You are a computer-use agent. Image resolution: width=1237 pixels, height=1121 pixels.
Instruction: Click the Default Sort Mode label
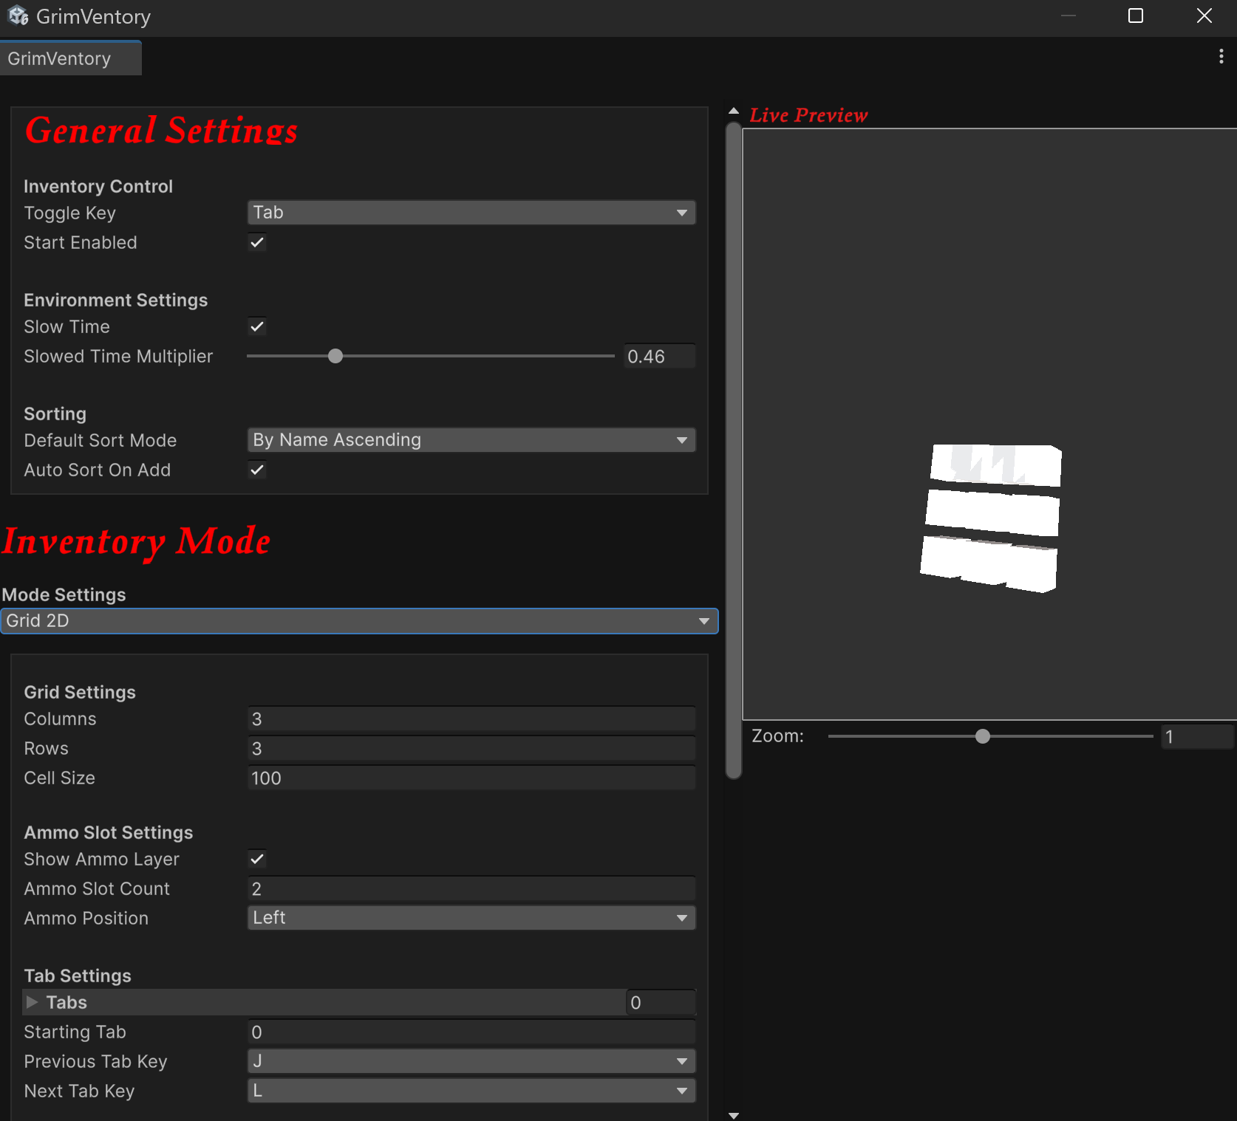point(100,440)
